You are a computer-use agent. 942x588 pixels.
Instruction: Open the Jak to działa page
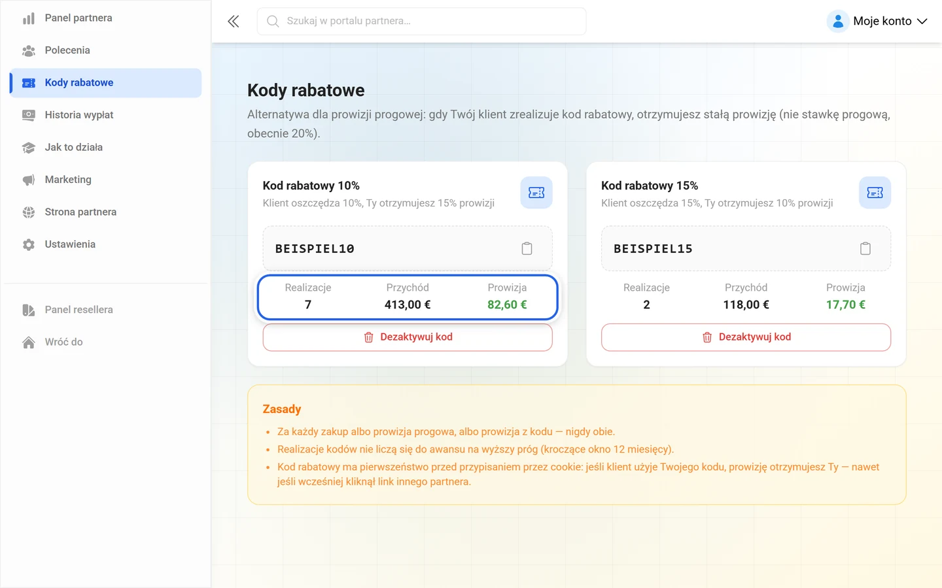[x=106, y=148]
